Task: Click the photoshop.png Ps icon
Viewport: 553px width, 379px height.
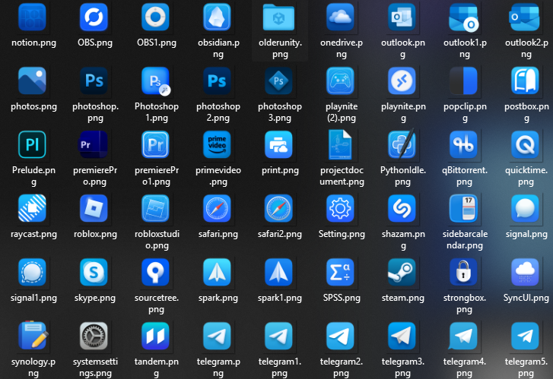Action: [x=94, y=81]
